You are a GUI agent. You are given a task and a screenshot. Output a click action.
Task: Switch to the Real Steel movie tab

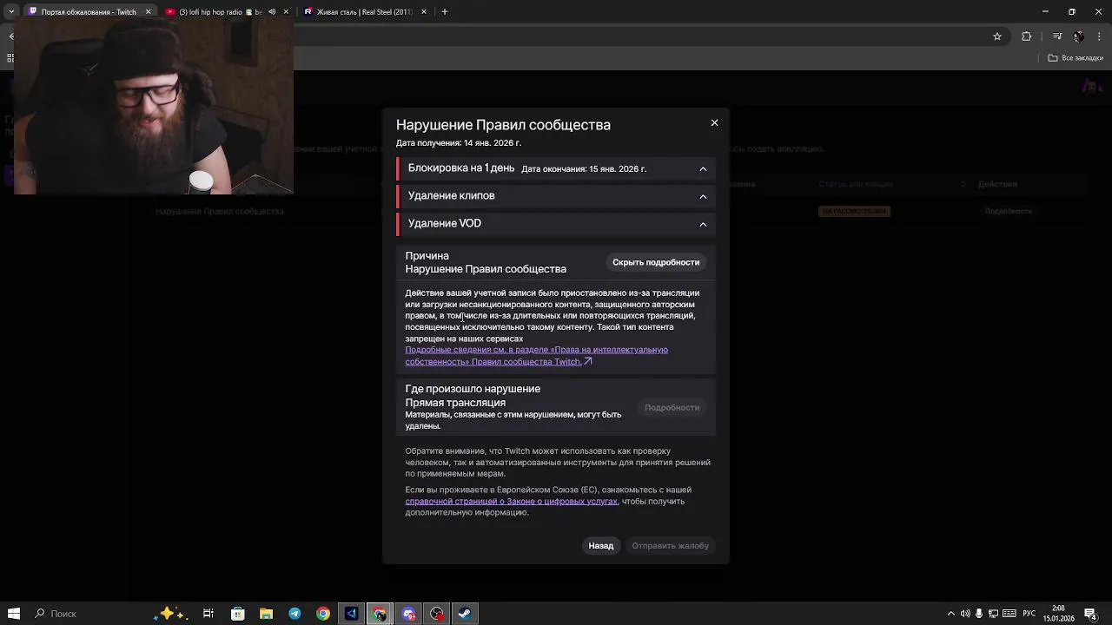(364, 12)
